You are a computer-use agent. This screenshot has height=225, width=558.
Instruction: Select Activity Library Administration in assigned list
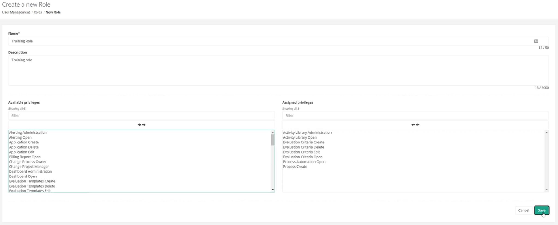307,133
